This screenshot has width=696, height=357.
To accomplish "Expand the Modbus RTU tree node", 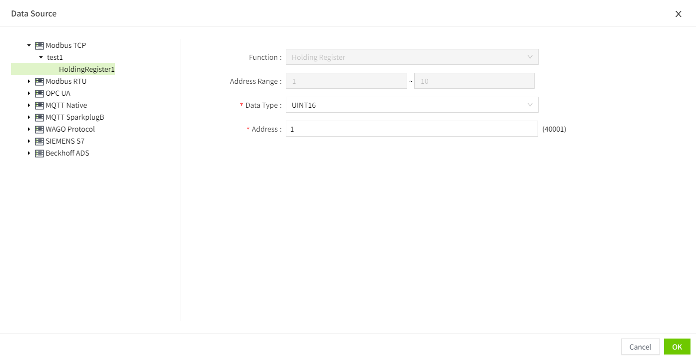I will point(29,81).
